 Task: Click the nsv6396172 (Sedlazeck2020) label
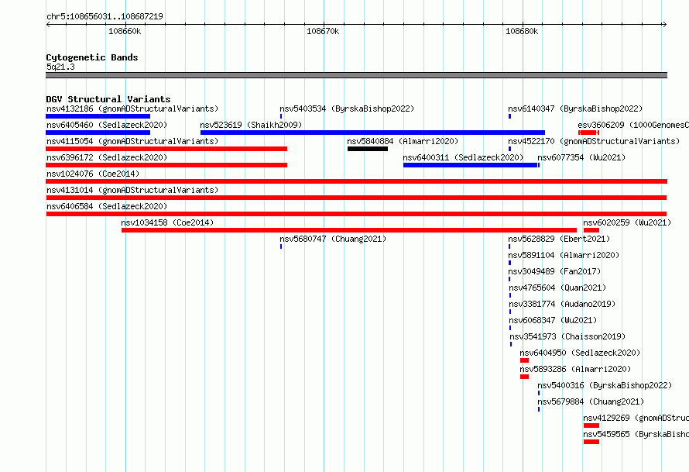point(107,157)
